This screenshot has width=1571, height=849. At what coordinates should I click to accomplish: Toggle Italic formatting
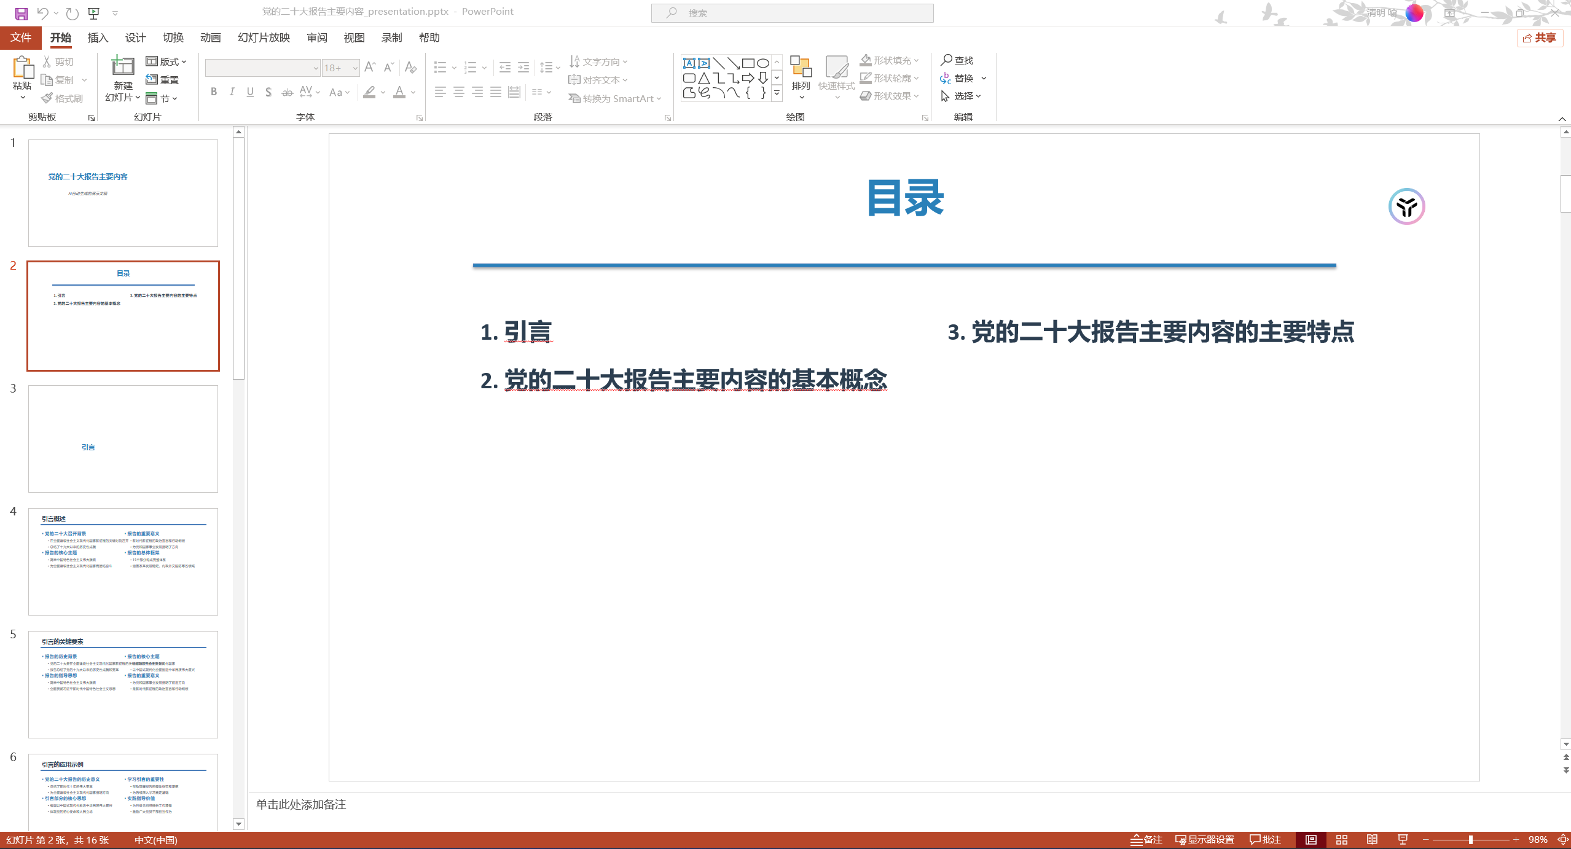232,92
